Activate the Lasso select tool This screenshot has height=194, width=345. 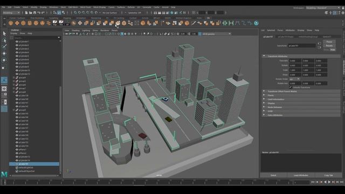click(4, 40)
